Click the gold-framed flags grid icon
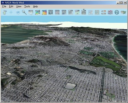The height and width of the screenshot is (103, 128). pos(110,12)
